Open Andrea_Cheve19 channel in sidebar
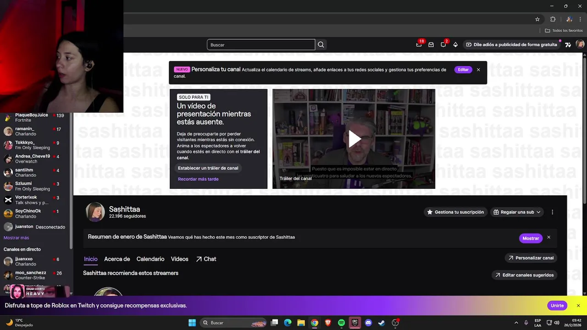Screen dimensions: 587x330 [x=36, y=159]
